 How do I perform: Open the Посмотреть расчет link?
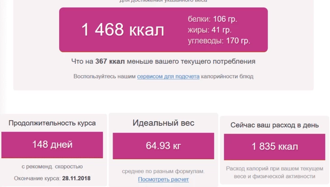click(x=163, y=179)
